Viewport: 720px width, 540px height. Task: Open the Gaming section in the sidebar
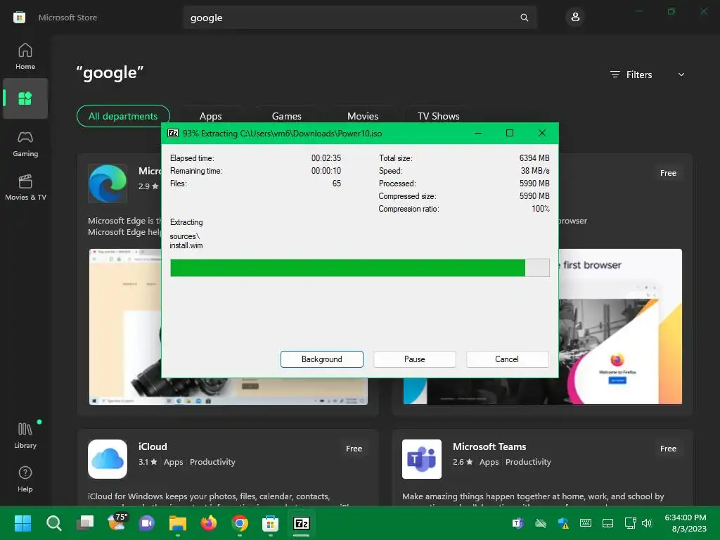[25, 144]
